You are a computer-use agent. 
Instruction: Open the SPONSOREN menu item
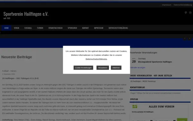[x=72, y=28]
